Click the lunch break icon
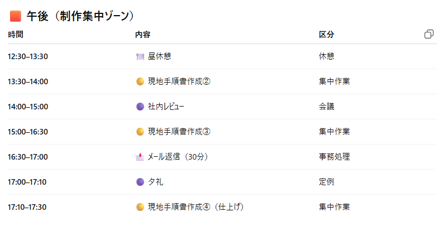 pyautogui.click(x=140, y=56)
